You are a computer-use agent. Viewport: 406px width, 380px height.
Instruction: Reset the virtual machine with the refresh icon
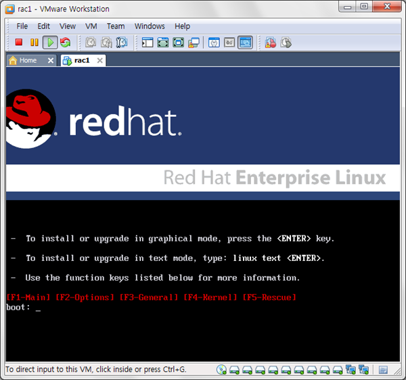coord(65,43)
